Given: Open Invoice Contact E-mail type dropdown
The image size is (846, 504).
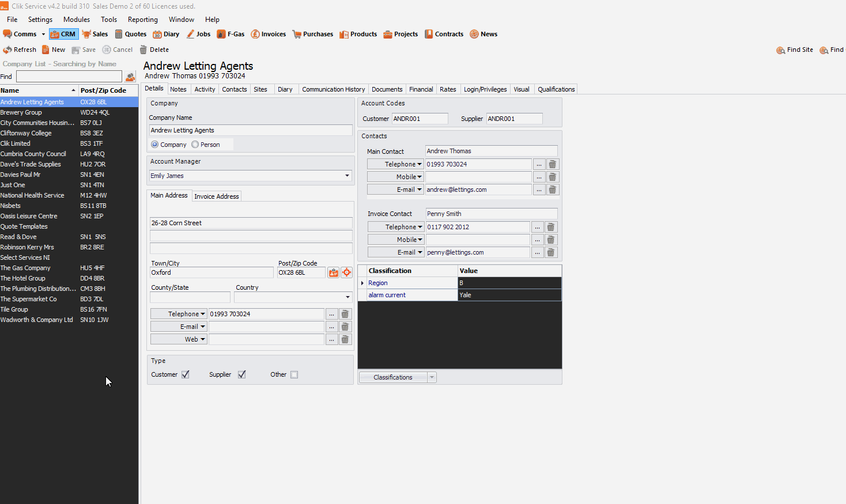Looking at the screenshot, I should tap(396, 252).
